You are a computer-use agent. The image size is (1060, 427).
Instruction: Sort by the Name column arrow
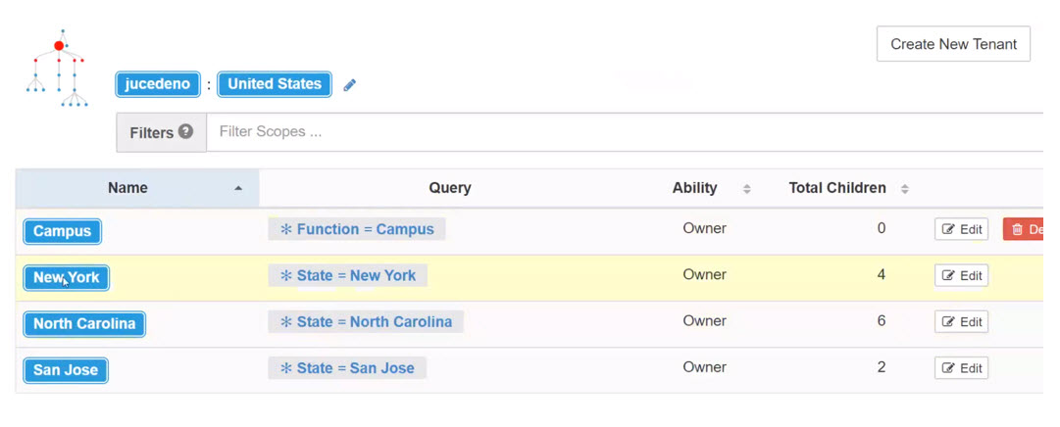point(238,188)
